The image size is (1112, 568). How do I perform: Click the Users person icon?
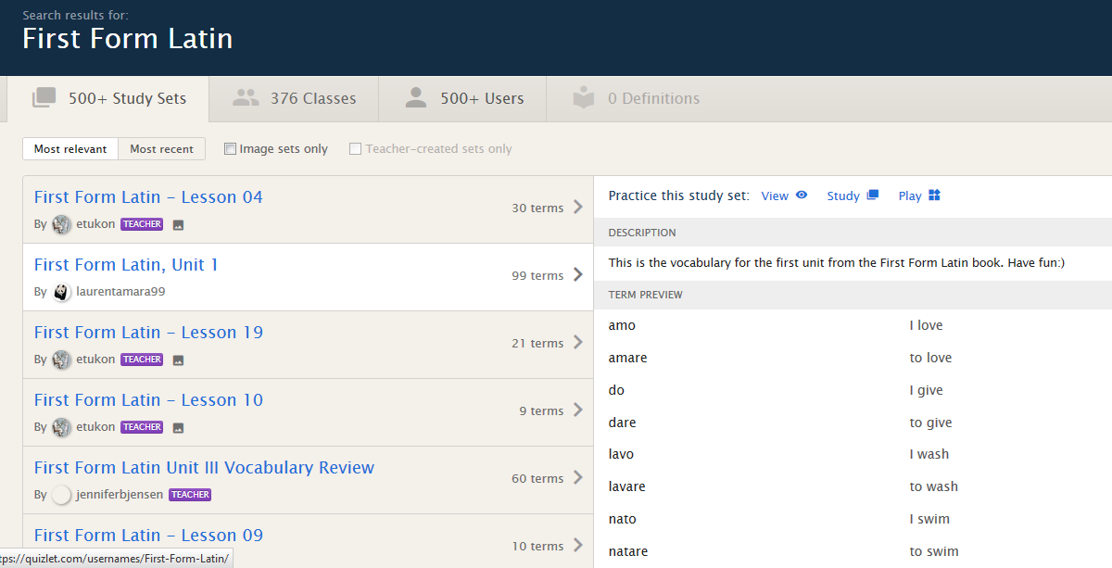tap(416, 97)
